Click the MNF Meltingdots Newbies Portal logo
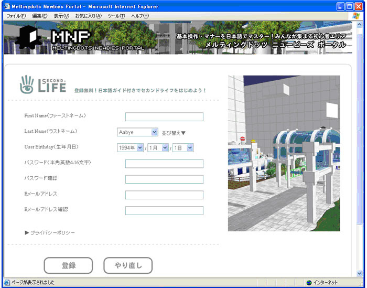Image resolution: width=367 pixels, height=288 pixels. tap(98, 40)
